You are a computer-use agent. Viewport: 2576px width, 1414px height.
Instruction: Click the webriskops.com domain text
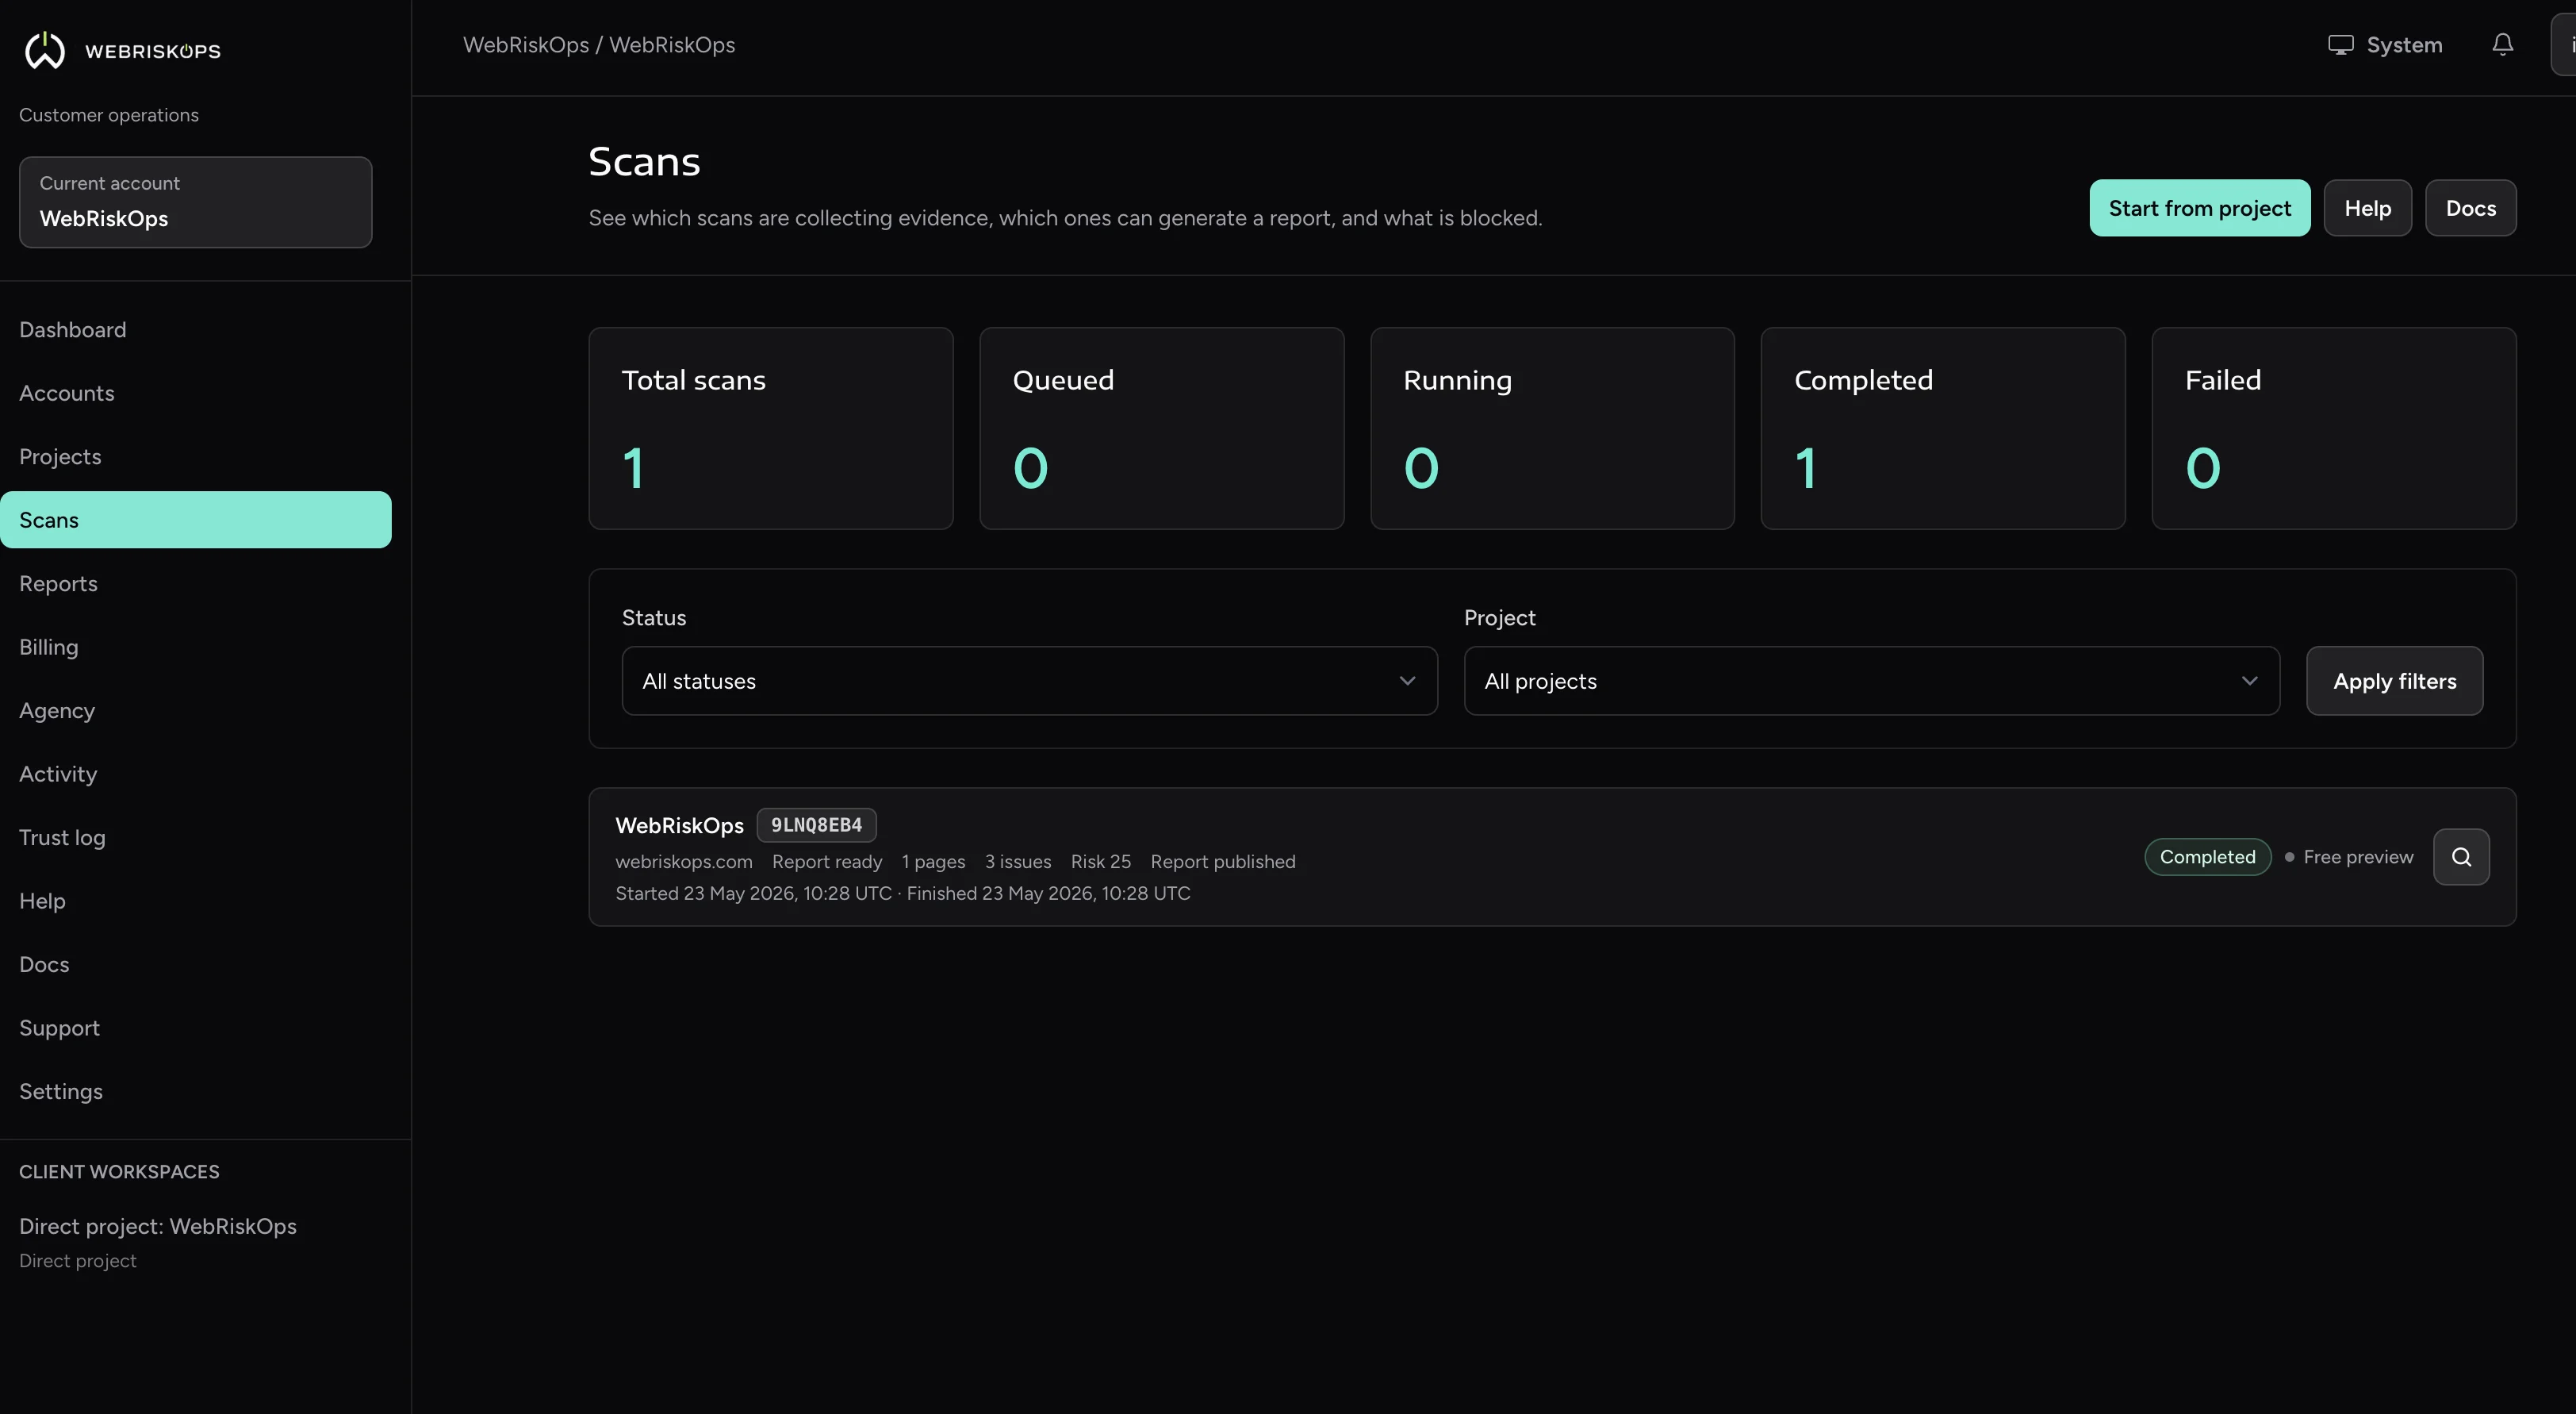tap(684, 862)
